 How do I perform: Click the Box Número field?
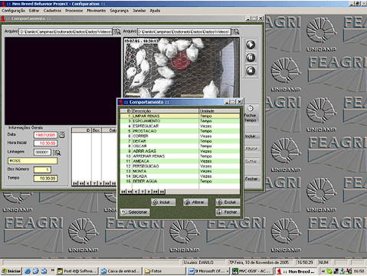tap(42, 169)
